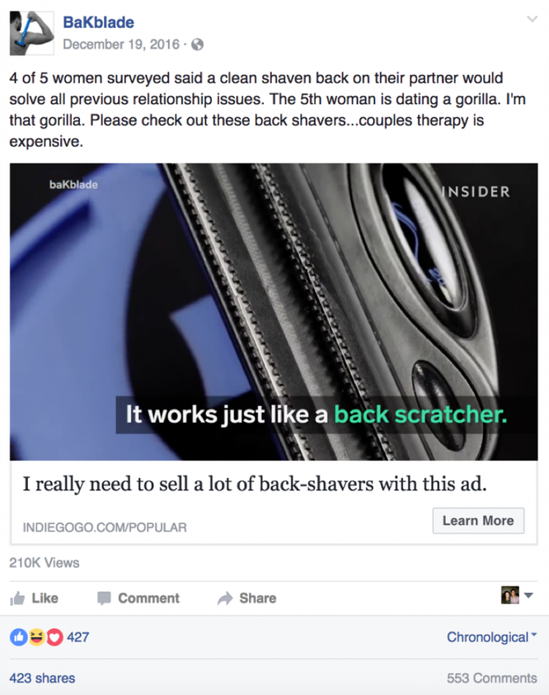Click the blue Like reaction icon
This screenshot has height=695, width=549.
click(19, 637)
